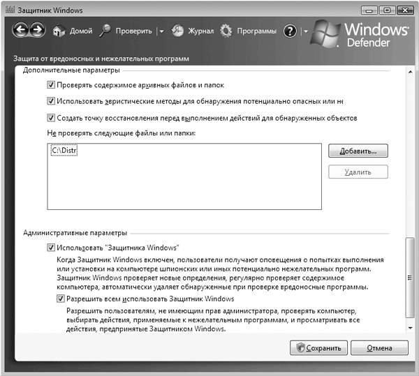Click the Удалить button

358,172
